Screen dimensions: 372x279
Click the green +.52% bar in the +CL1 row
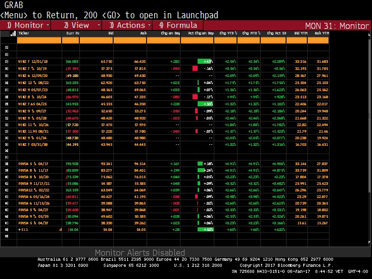point(205,229)
